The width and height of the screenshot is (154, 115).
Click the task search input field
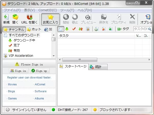[x=141, y=29]
